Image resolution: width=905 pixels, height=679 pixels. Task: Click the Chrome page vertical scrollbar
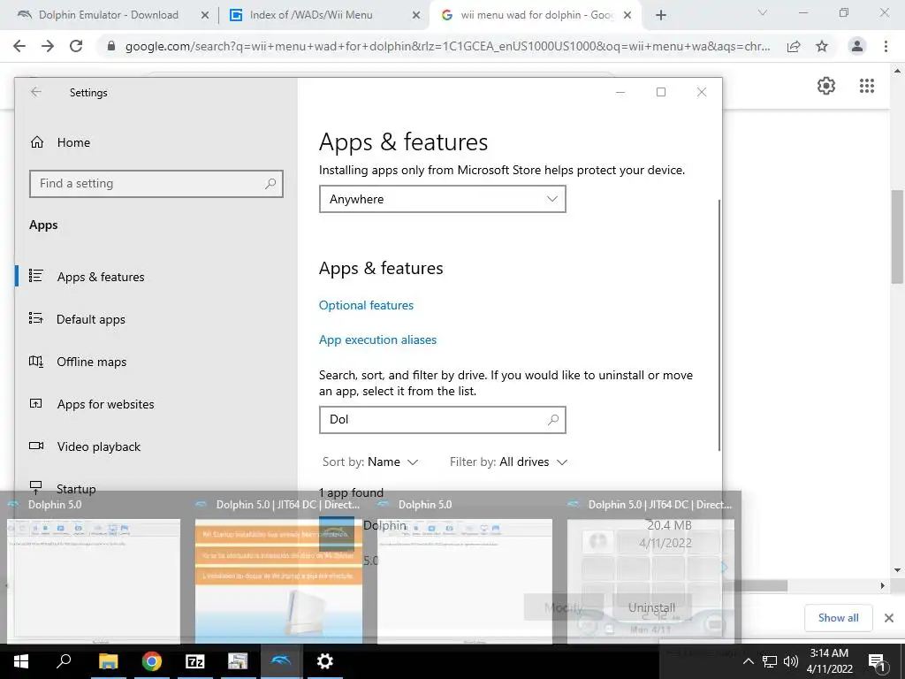tap(897, 237)
